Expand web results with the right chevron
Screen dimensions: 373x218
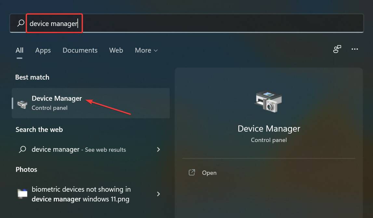158,149
